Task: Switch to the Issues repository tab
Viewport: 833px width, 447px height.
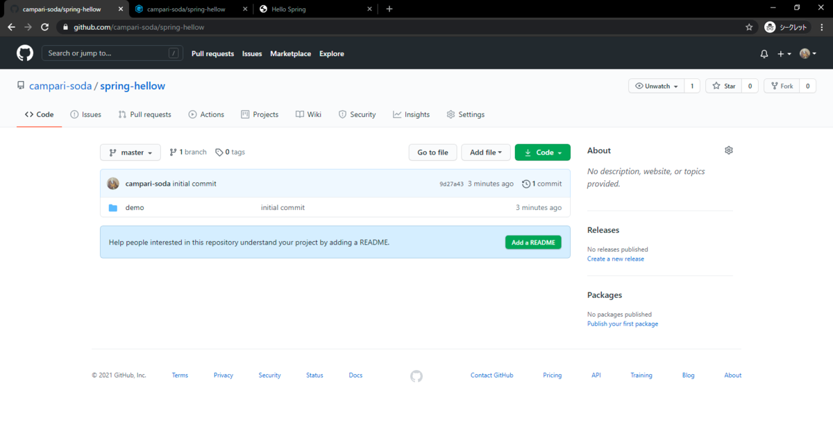Action: coord(85,114)
